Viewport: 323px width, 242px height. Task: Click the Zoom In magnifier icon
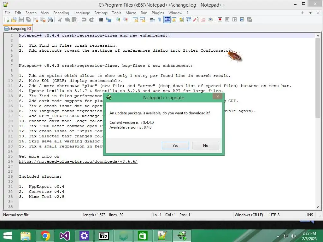point(118,20)
